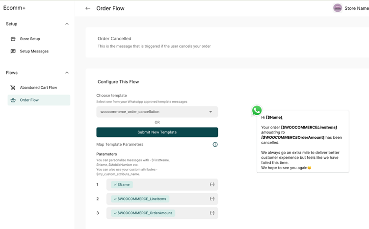Click the Parameters subheading
The width and height of the screenshot is (369, 229).
tap(106, 154)
